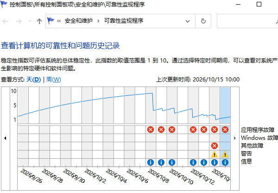Click the application failure icon for 2026/10/12

tap(193, 130)
